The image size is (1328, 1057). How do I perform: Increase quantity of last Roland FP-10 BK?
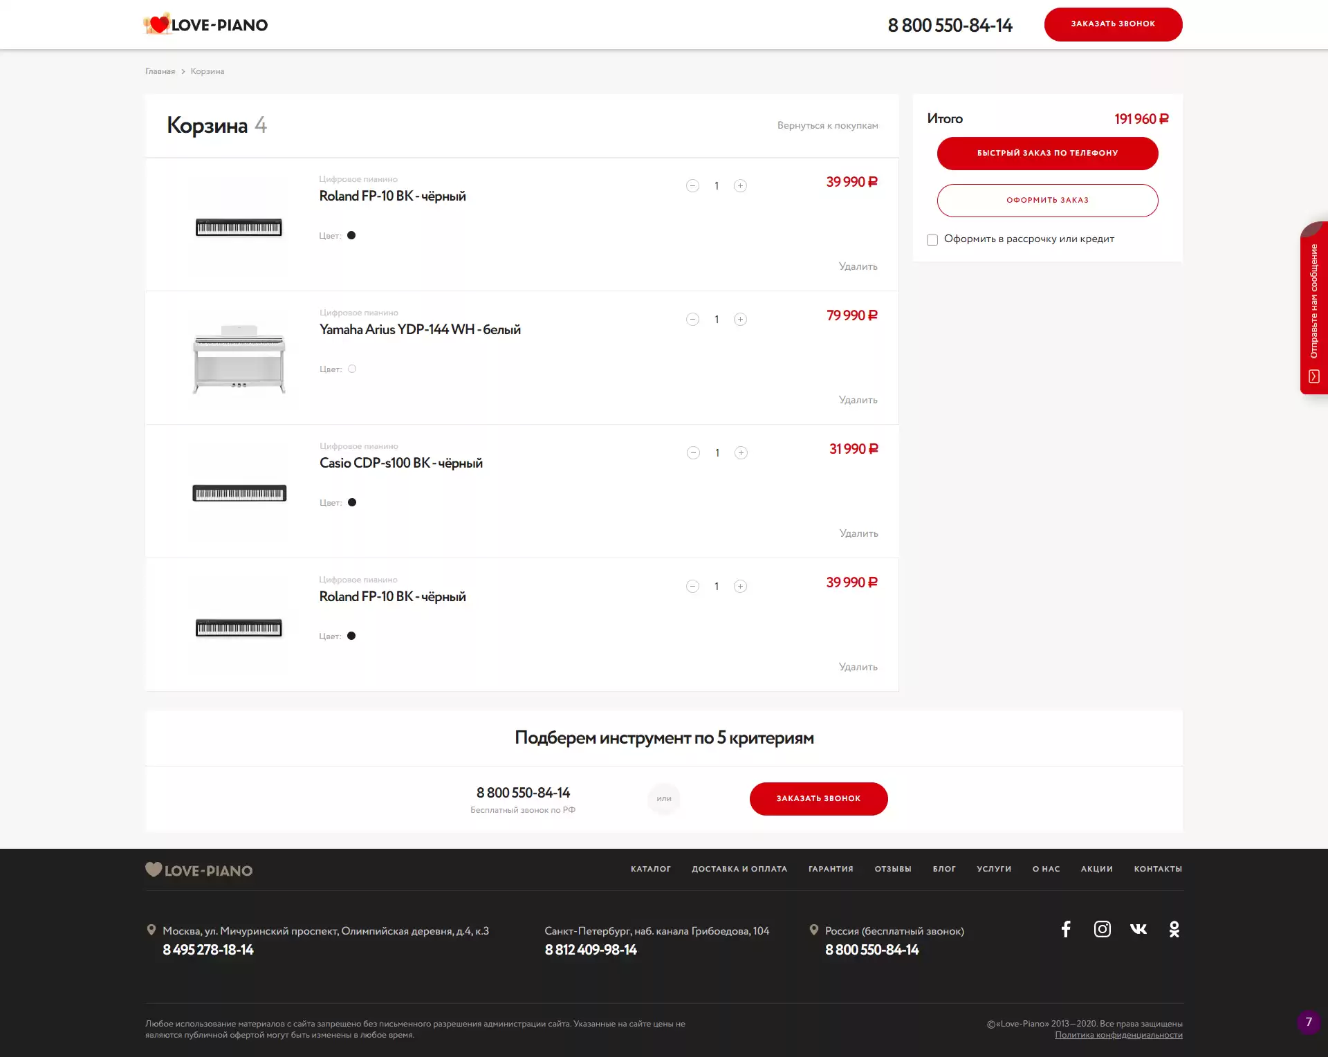[x=740, y=586]
